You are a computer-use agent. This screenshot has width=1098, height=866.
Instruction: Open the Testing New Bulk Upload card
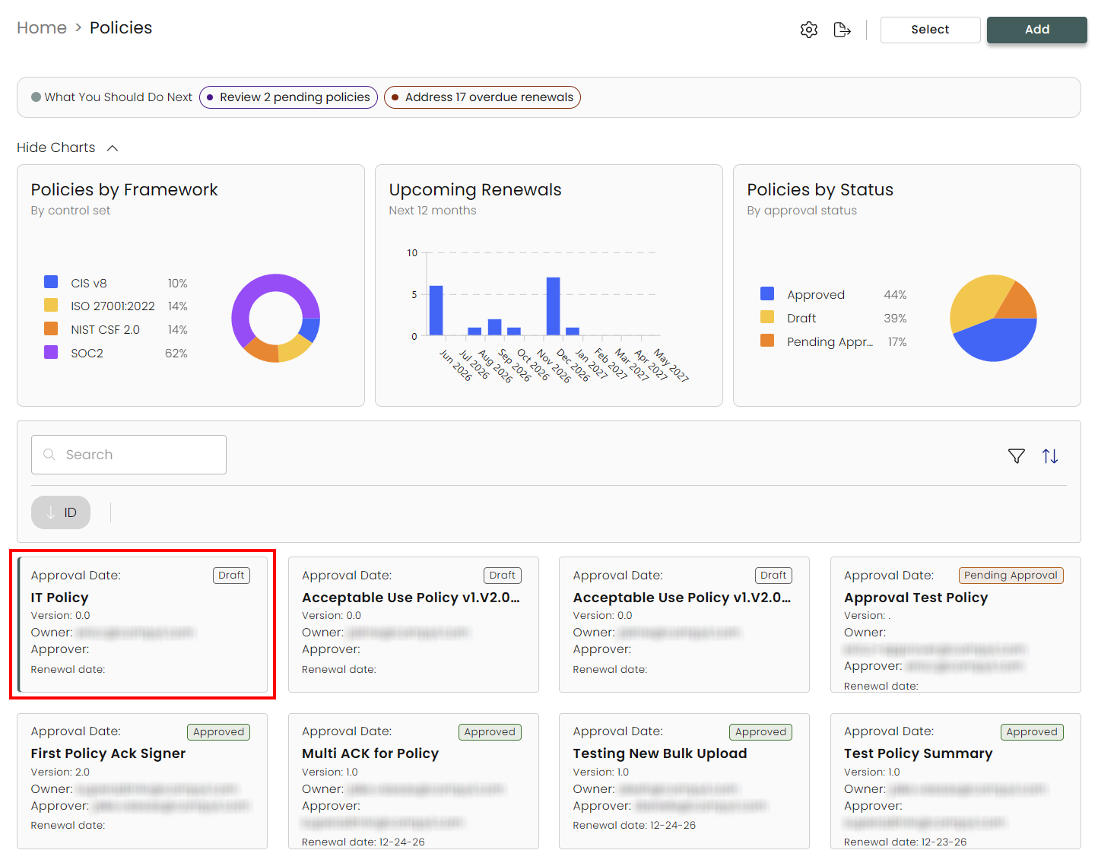click(684, 781)
